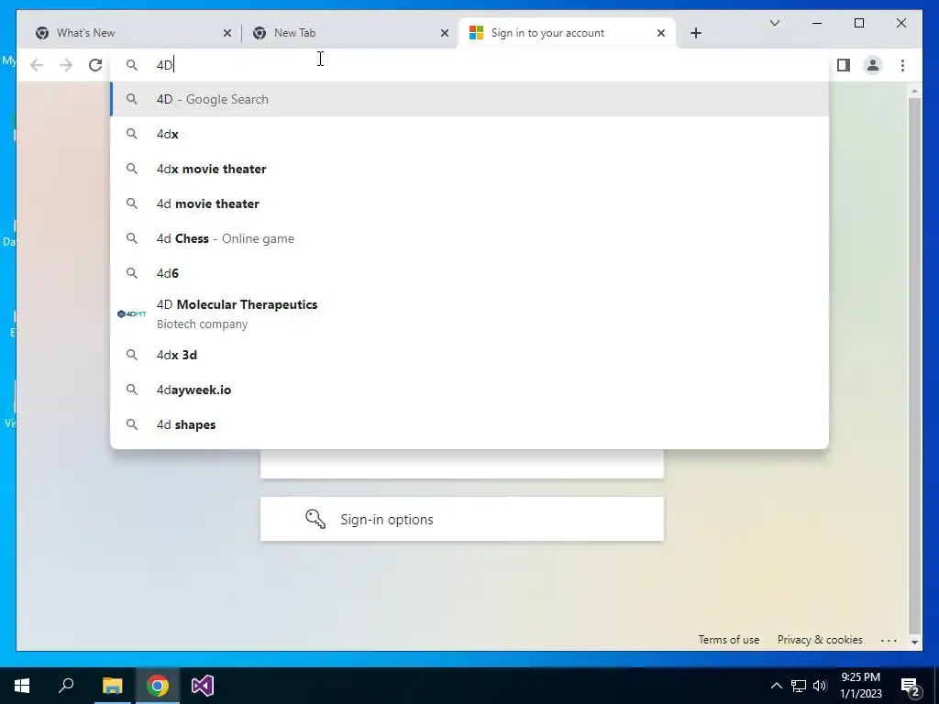Open the Privacy & cookies link

coord(820,639)
